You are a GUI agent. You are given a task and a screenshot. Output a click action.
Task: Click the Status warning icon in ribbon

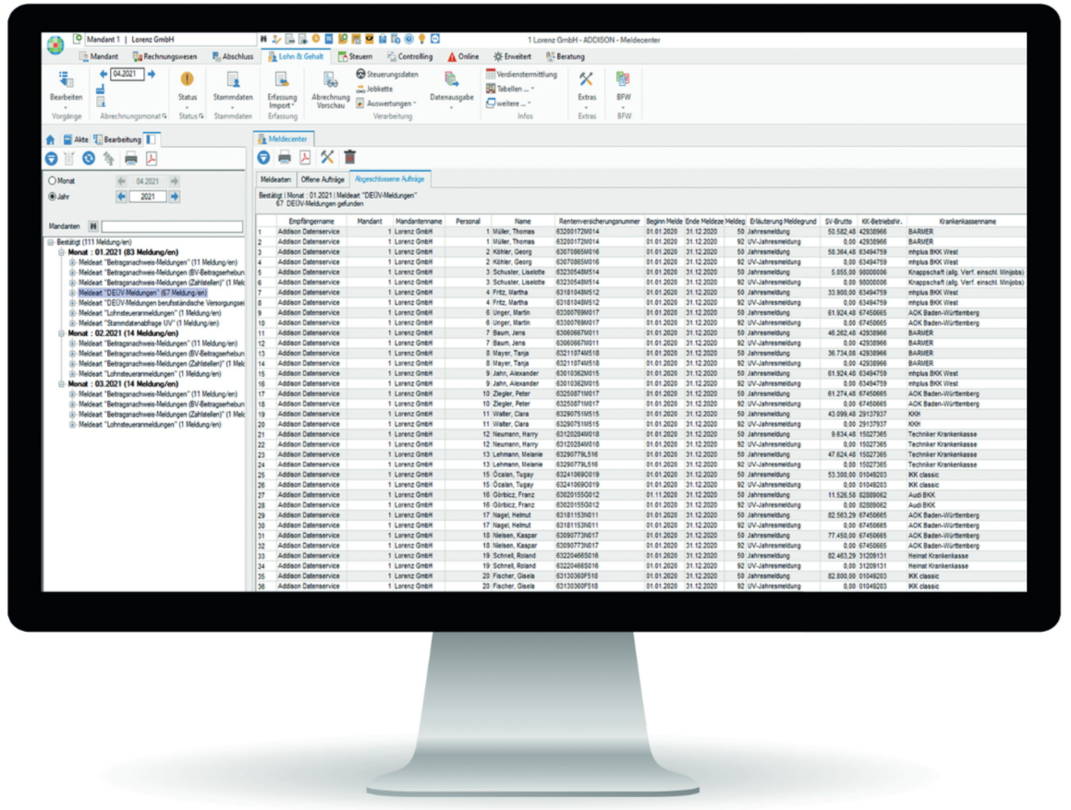pos(187,80)
